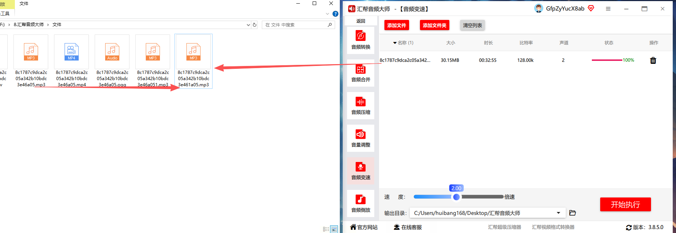This screenshot has width=676, height=233.
Task: Expand the Explorer ribbon chevron
Action: (327, 14)
